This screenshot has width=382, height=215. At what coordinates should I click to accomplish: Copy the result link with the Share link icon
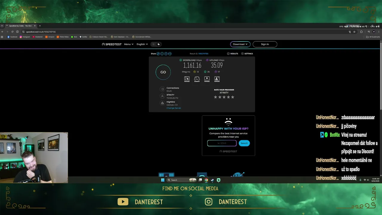[x=158, y=54]
